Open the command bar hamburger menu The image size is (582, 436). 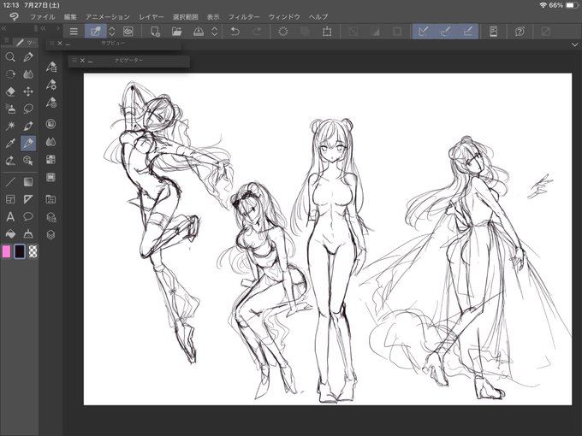click(x=74, y=32)
